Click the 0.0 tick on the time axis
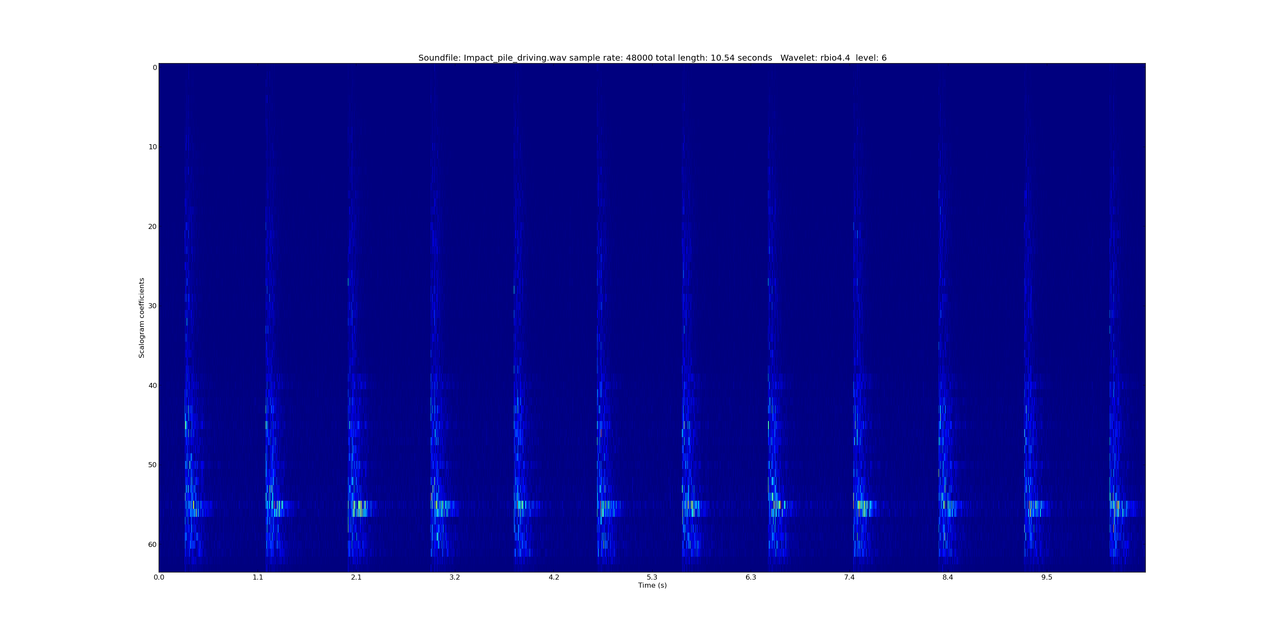Viewport: 1273px width, 636px height. pyautogui.click(x=159, y=577)
